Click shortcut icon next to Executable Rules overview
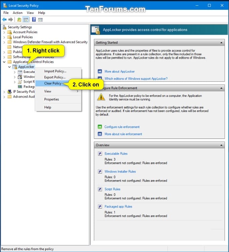The image size is (229, 252). click(x=100, y=154)
